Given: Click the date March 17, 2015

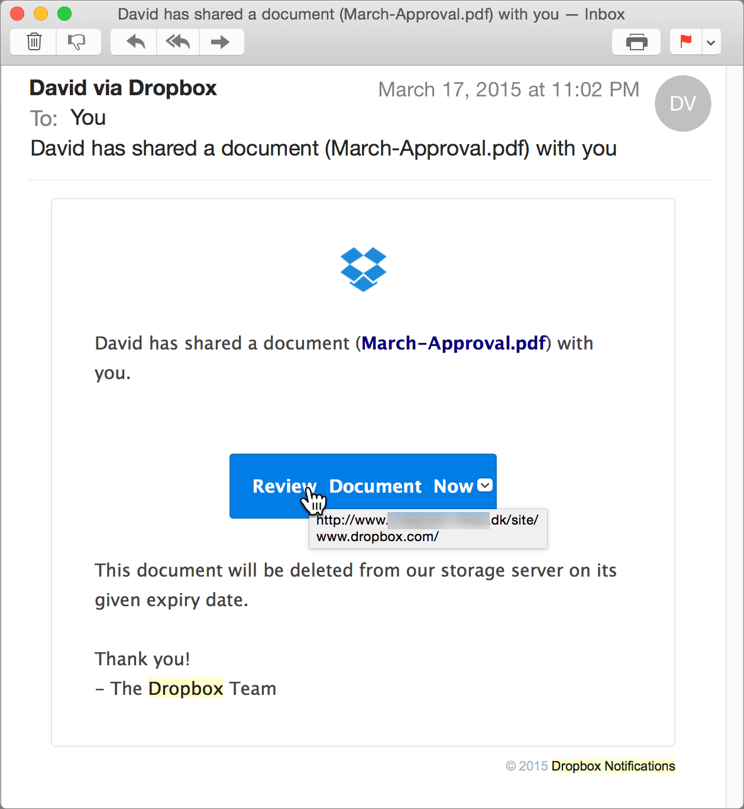Looking at the screenshot, I should [x=509, y=89].
